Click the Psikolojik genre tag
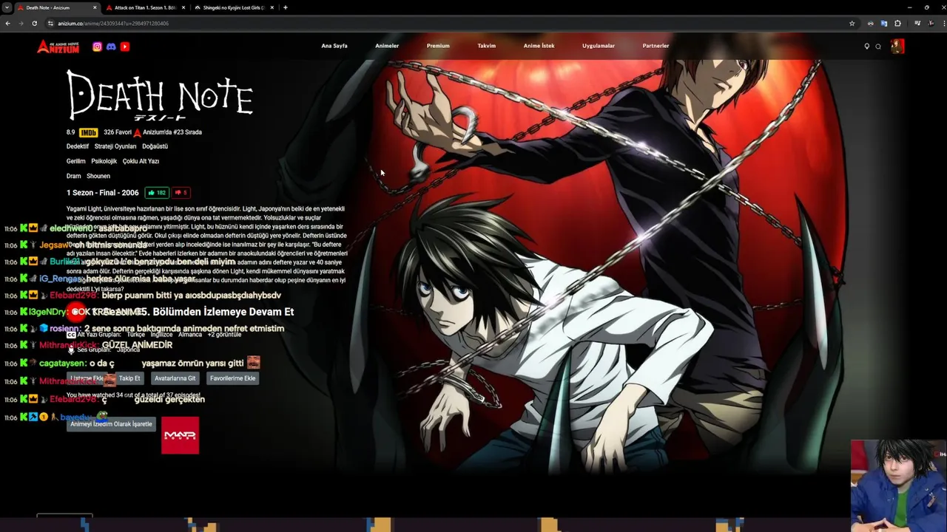The image size is (947, 532). coord(104,161)
